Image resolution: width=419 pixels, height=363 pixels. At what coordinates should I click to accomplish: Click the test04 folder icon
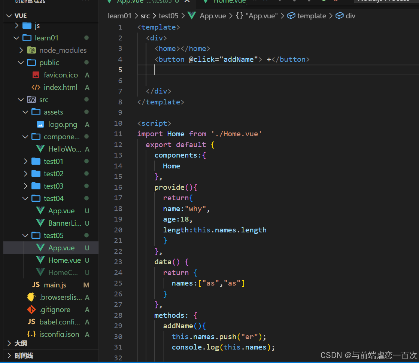pos(36,198)
